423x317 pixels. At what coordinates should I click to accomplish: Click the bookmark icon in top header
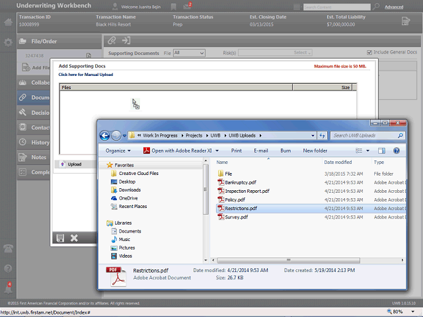pyautogui.click(x=173, y=7)
